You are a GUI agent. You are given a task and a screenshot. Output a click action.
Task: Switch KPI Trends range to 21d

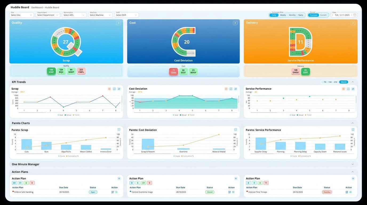tap(336, 82)
